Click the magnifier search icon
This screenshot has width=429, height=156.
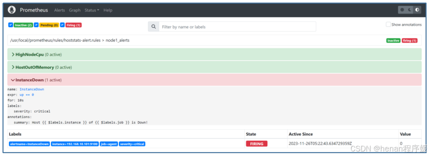(153, 27)
